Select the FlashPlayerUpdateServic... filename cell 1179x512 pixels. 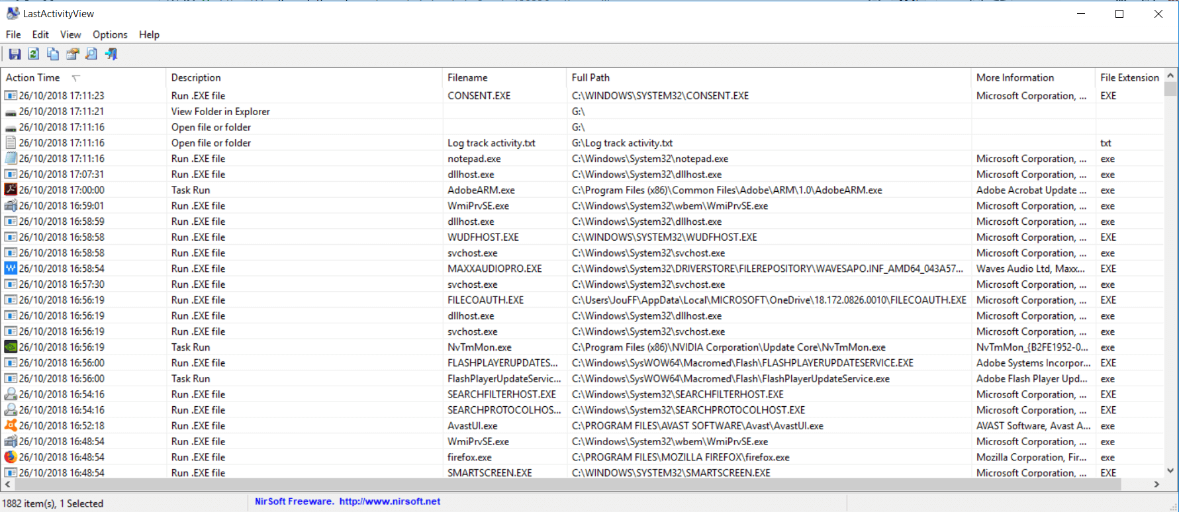tap(504, 379)
